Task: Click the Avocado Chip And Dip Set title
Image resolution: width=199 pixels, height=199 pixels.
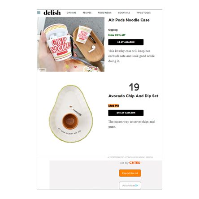Action: pos(133,96)
